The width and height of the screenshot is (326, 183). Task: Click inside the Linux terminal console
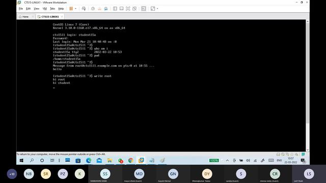click(x=161, y=85)
